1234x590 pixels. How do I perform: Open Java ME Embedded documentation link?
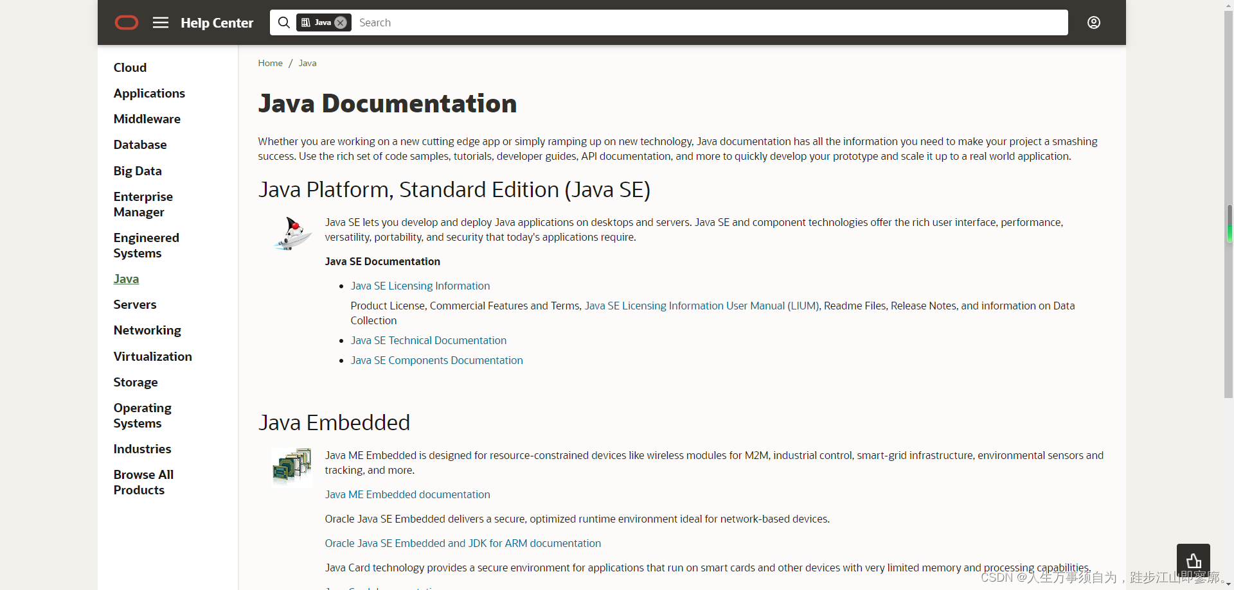(407, 494)
